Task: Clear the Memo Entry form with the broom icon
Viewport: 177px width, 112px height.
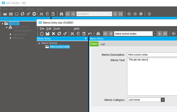Action: [x=65, y=34]
